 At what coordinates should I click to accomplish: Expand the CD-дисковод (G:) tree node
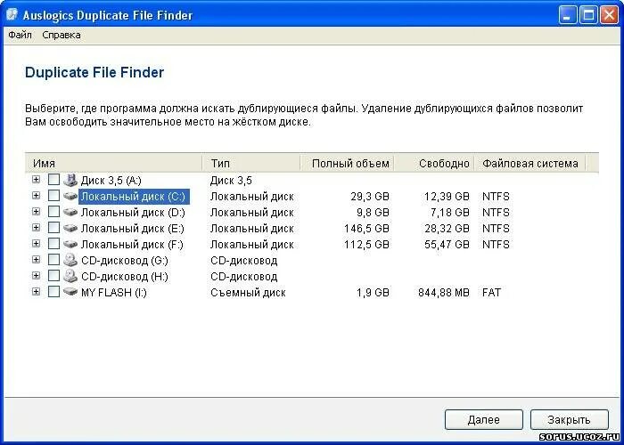click(37, 260)
